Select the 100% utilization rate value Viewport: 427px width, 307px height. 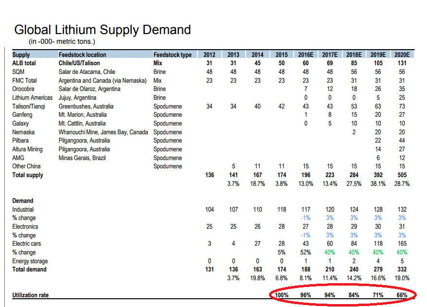click(282, 295)
